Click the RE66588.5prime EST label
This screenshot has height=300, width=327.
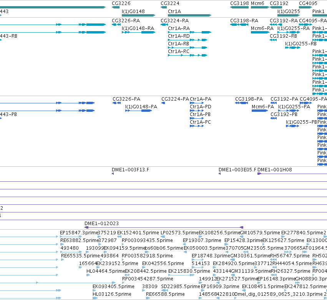165,294
